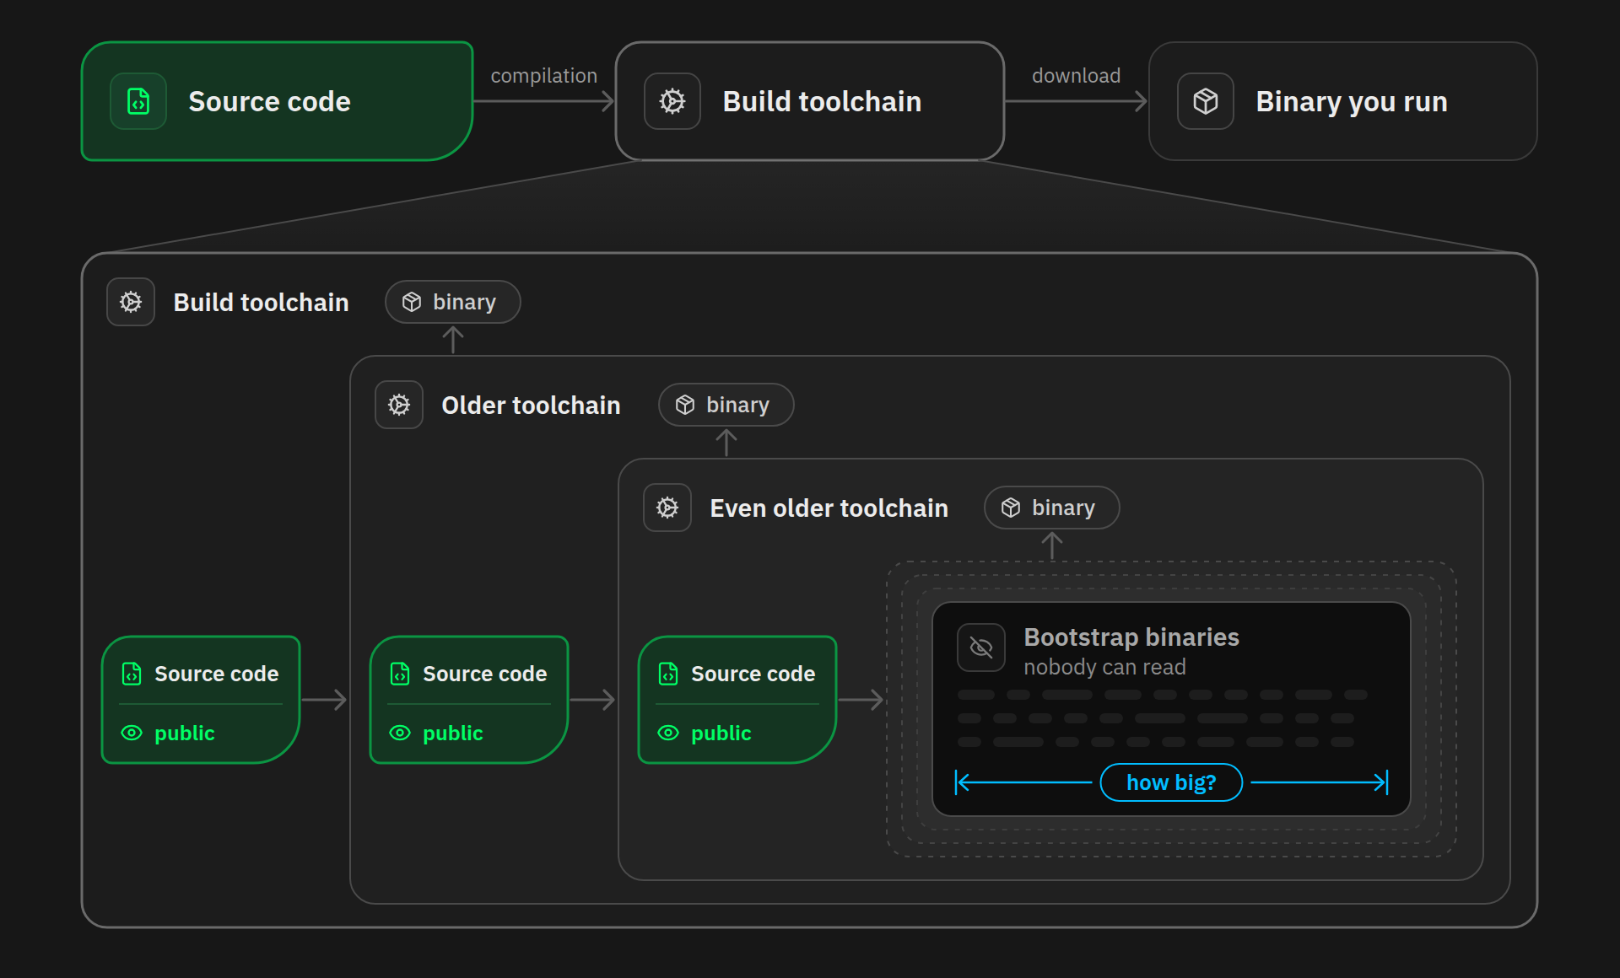
Task: Click the cube icon in Older toolchain's binary pill
Action: (x=685, y=405)
